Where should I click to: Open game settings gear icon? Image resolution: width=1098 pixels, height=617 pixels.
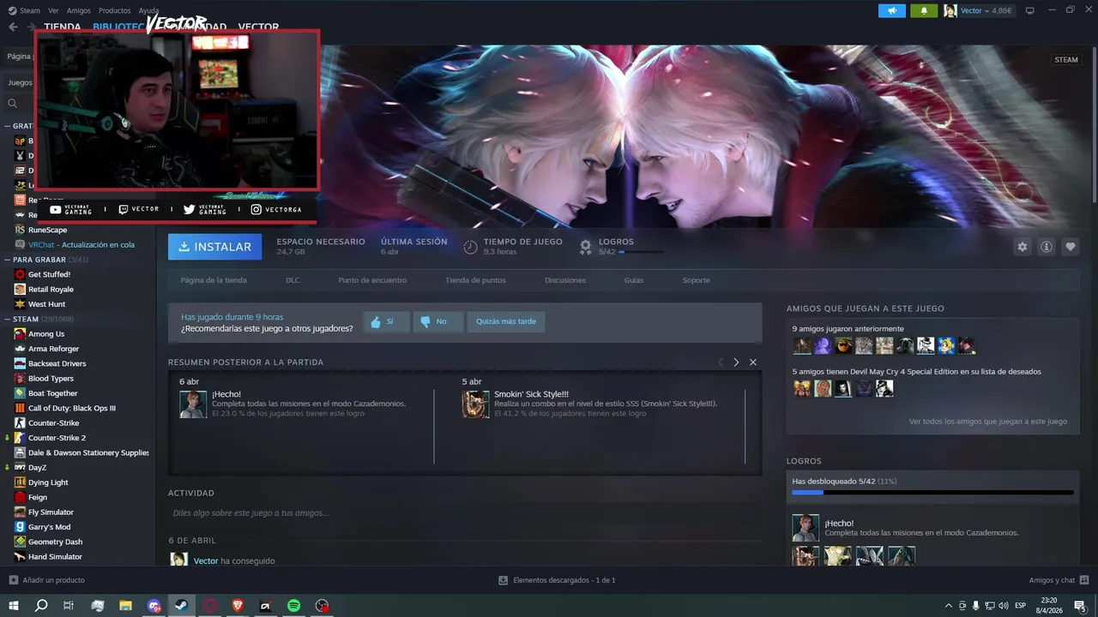(1023, 247)
